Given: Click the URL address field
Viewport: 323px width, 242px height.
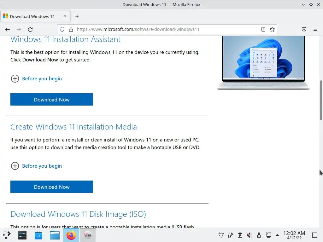Looking at the screenshot, I should [x=167, y=29].
